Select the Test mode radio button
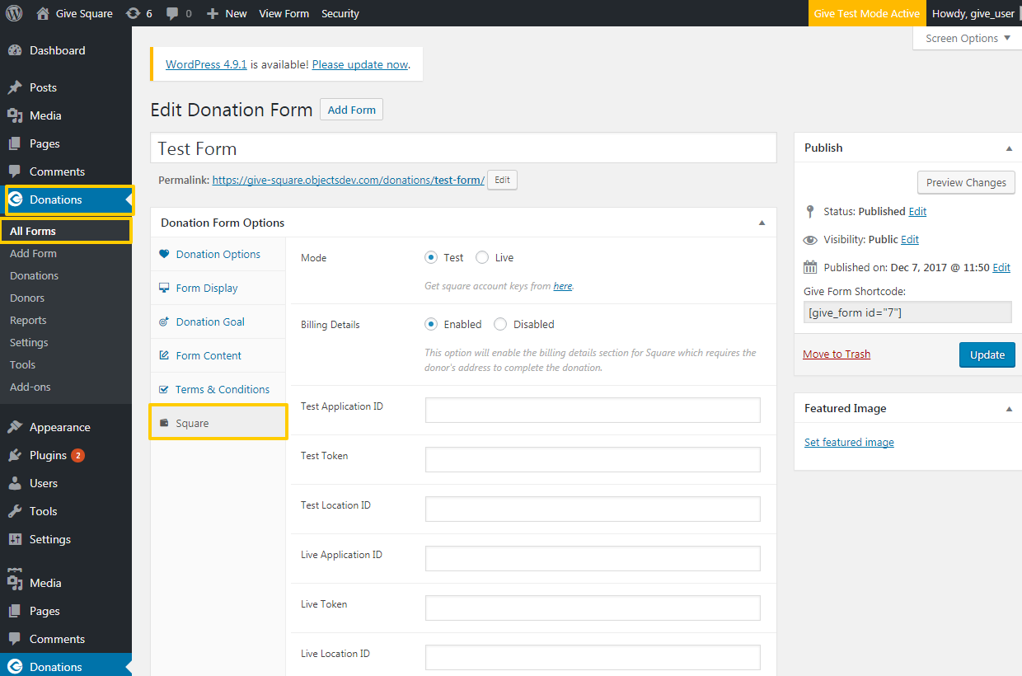 pos(431,257)
